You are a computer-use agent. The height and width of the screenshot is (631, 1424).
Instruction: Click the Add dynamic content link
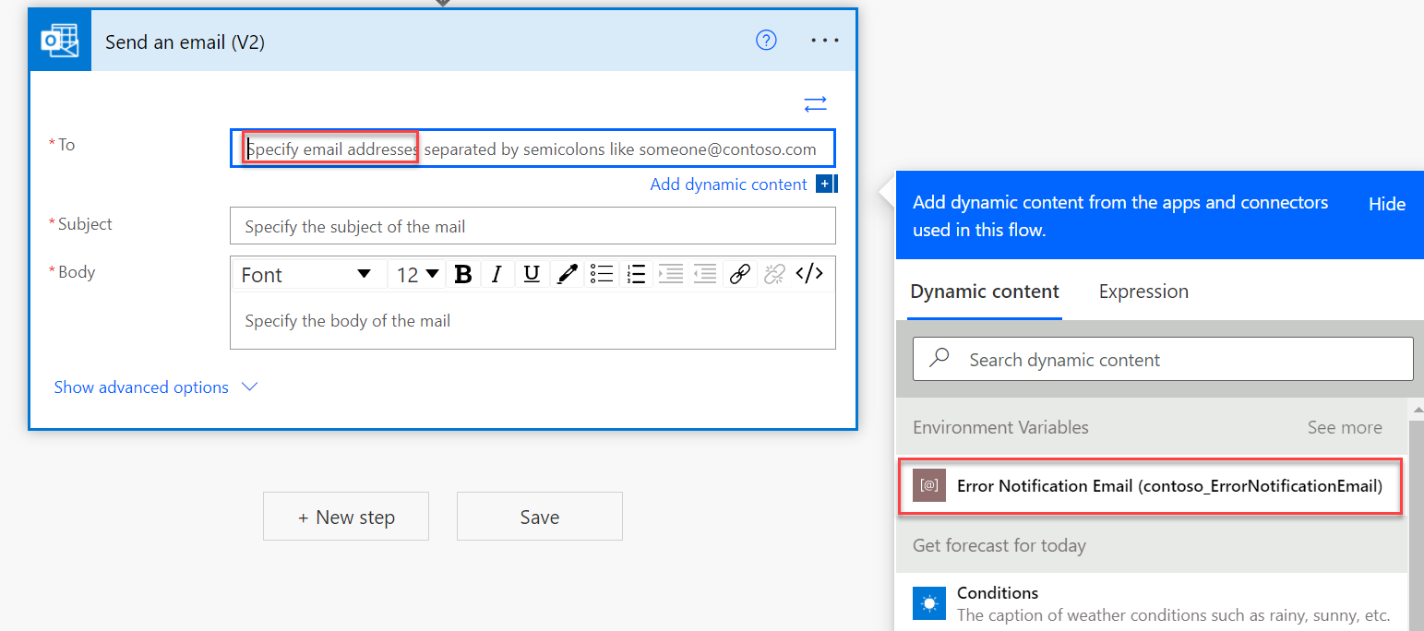pyautogui.click(x=728, y=184)
